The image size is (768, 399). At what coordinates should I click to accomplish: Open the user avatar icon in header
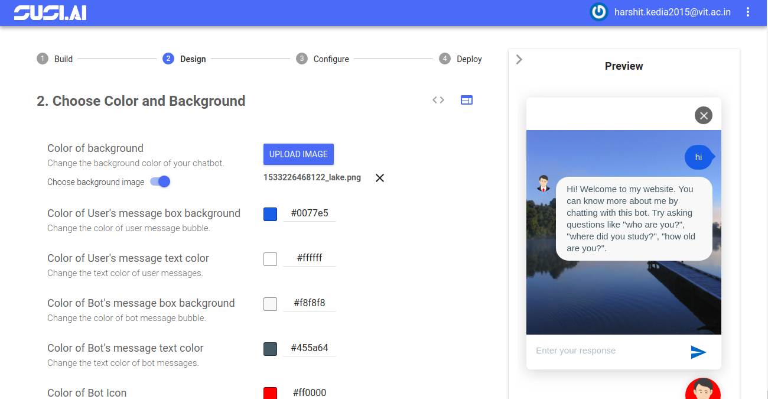(x=599, y=12)
